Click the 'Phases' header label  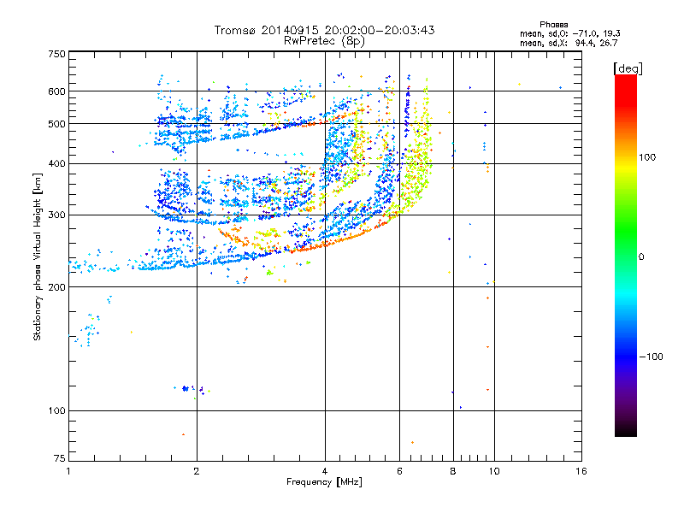pos(553,25)
